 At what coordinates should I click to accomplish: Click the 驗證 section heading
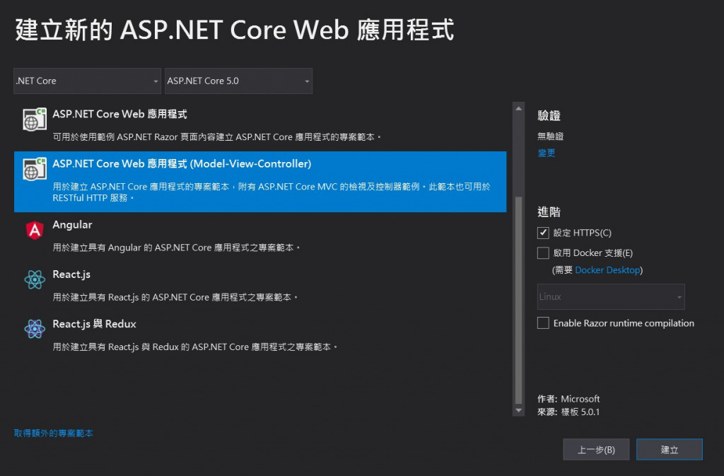click(549, 115)
